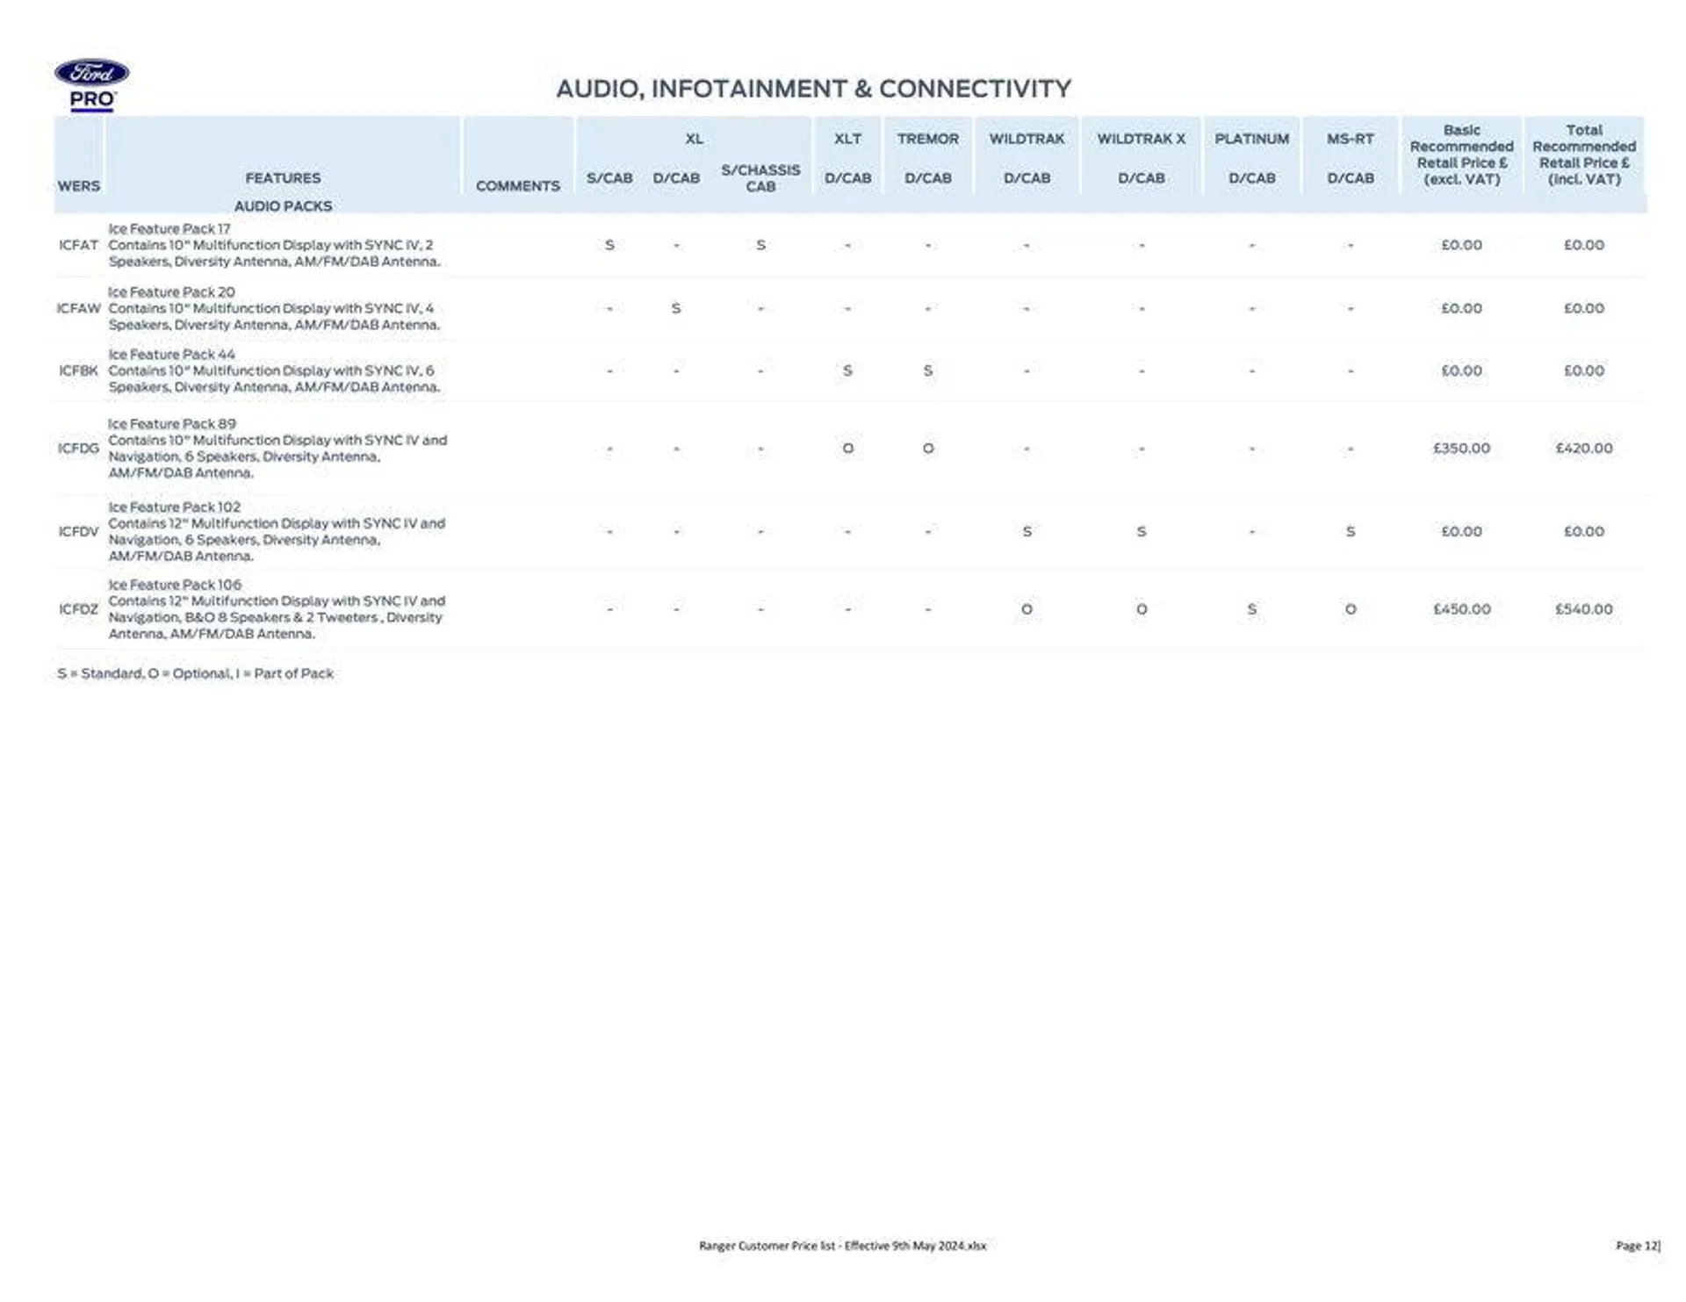The width and height of the screenshot is (1686, 1302).
Task: Click the Ice Feature Pack 102 description
Action: [277, 531]
